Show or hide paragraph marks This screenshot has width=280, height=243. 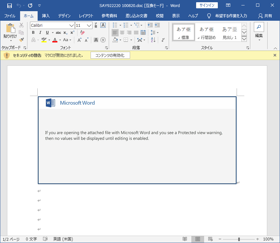(x=163, y=40)
